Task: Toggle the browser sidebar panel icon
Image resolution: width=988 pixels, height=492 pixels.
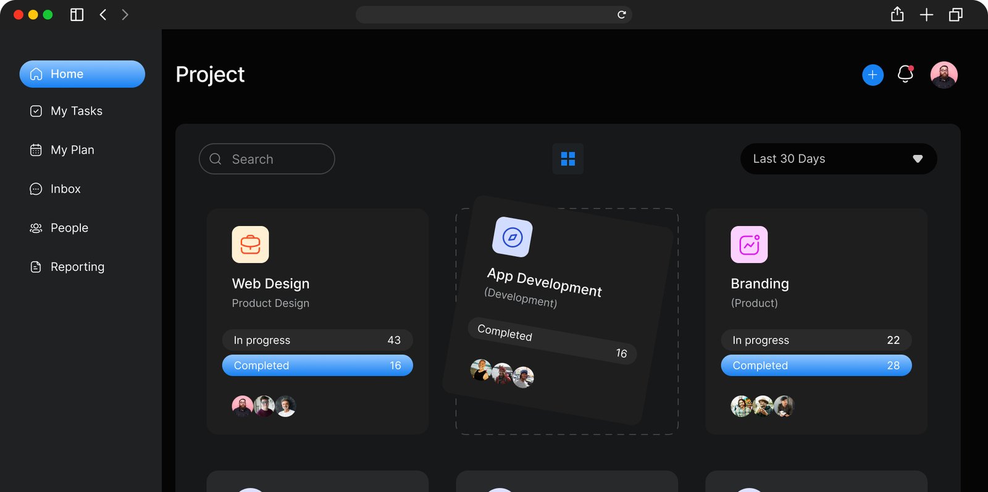Action: coord(77,15)
